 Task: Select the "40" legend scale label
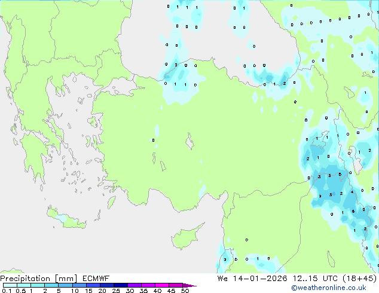[157, 291]
